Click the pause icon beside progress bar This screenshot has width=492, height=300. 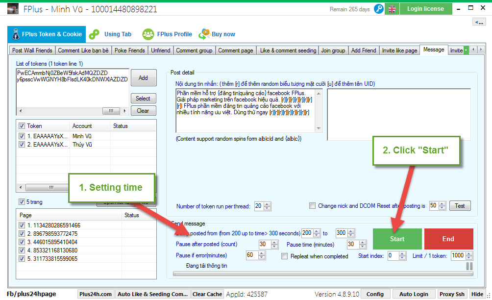(469, 266)
